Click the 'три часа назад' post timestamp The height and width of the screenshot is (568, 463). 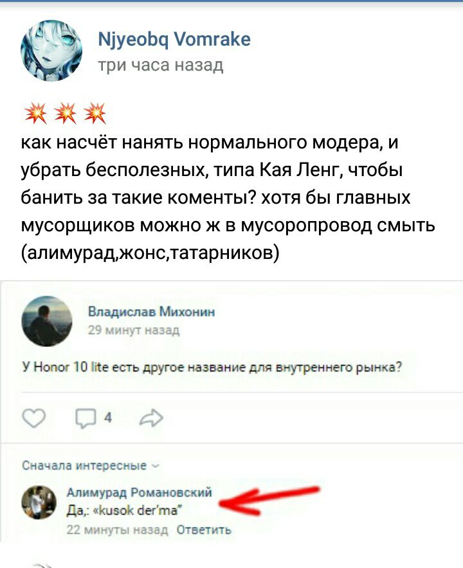161,66
